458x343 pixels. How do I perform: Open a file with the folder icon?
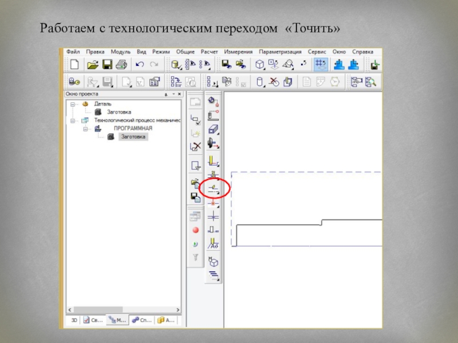click(93, 64)
